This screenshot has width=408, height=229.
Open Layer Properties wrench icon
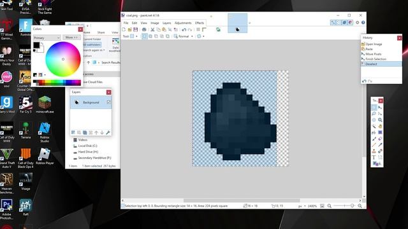pyautogui.click(x=108, y=133)
